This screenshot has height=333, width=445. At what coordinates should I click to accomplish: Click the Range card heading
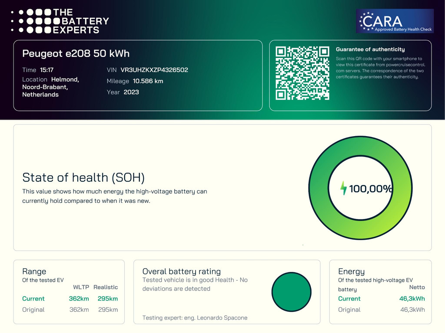click(34, 271)
